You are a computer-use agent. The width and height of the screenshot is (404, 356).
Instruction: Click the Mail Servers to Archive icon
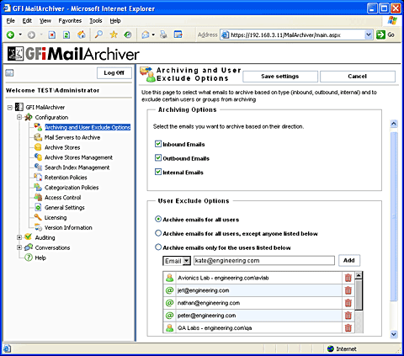(x=38, y=137)
